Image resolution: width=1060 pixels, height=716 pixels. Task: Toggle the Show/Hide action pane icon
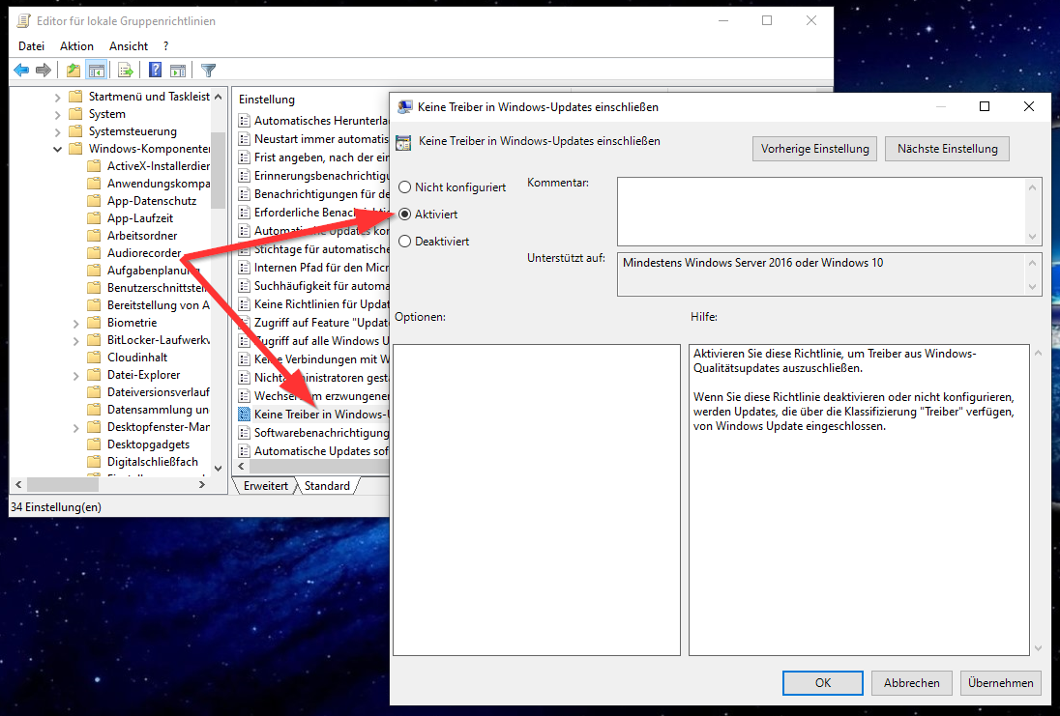coord(178,70)
